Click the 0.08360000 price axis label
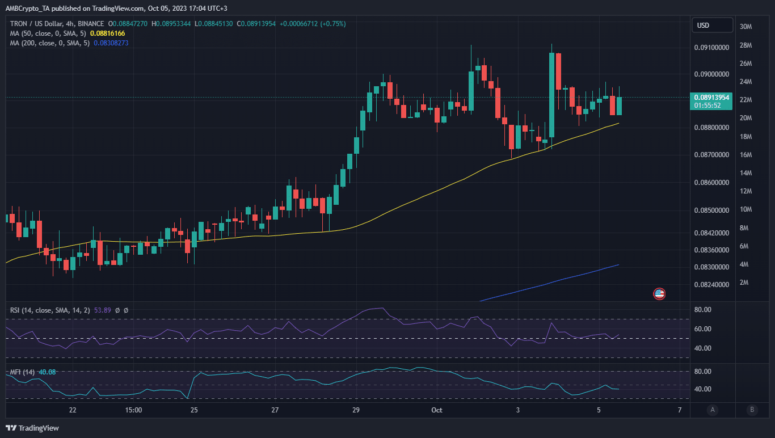Viewport: 775px width, 438px height. tap(712, 250)
